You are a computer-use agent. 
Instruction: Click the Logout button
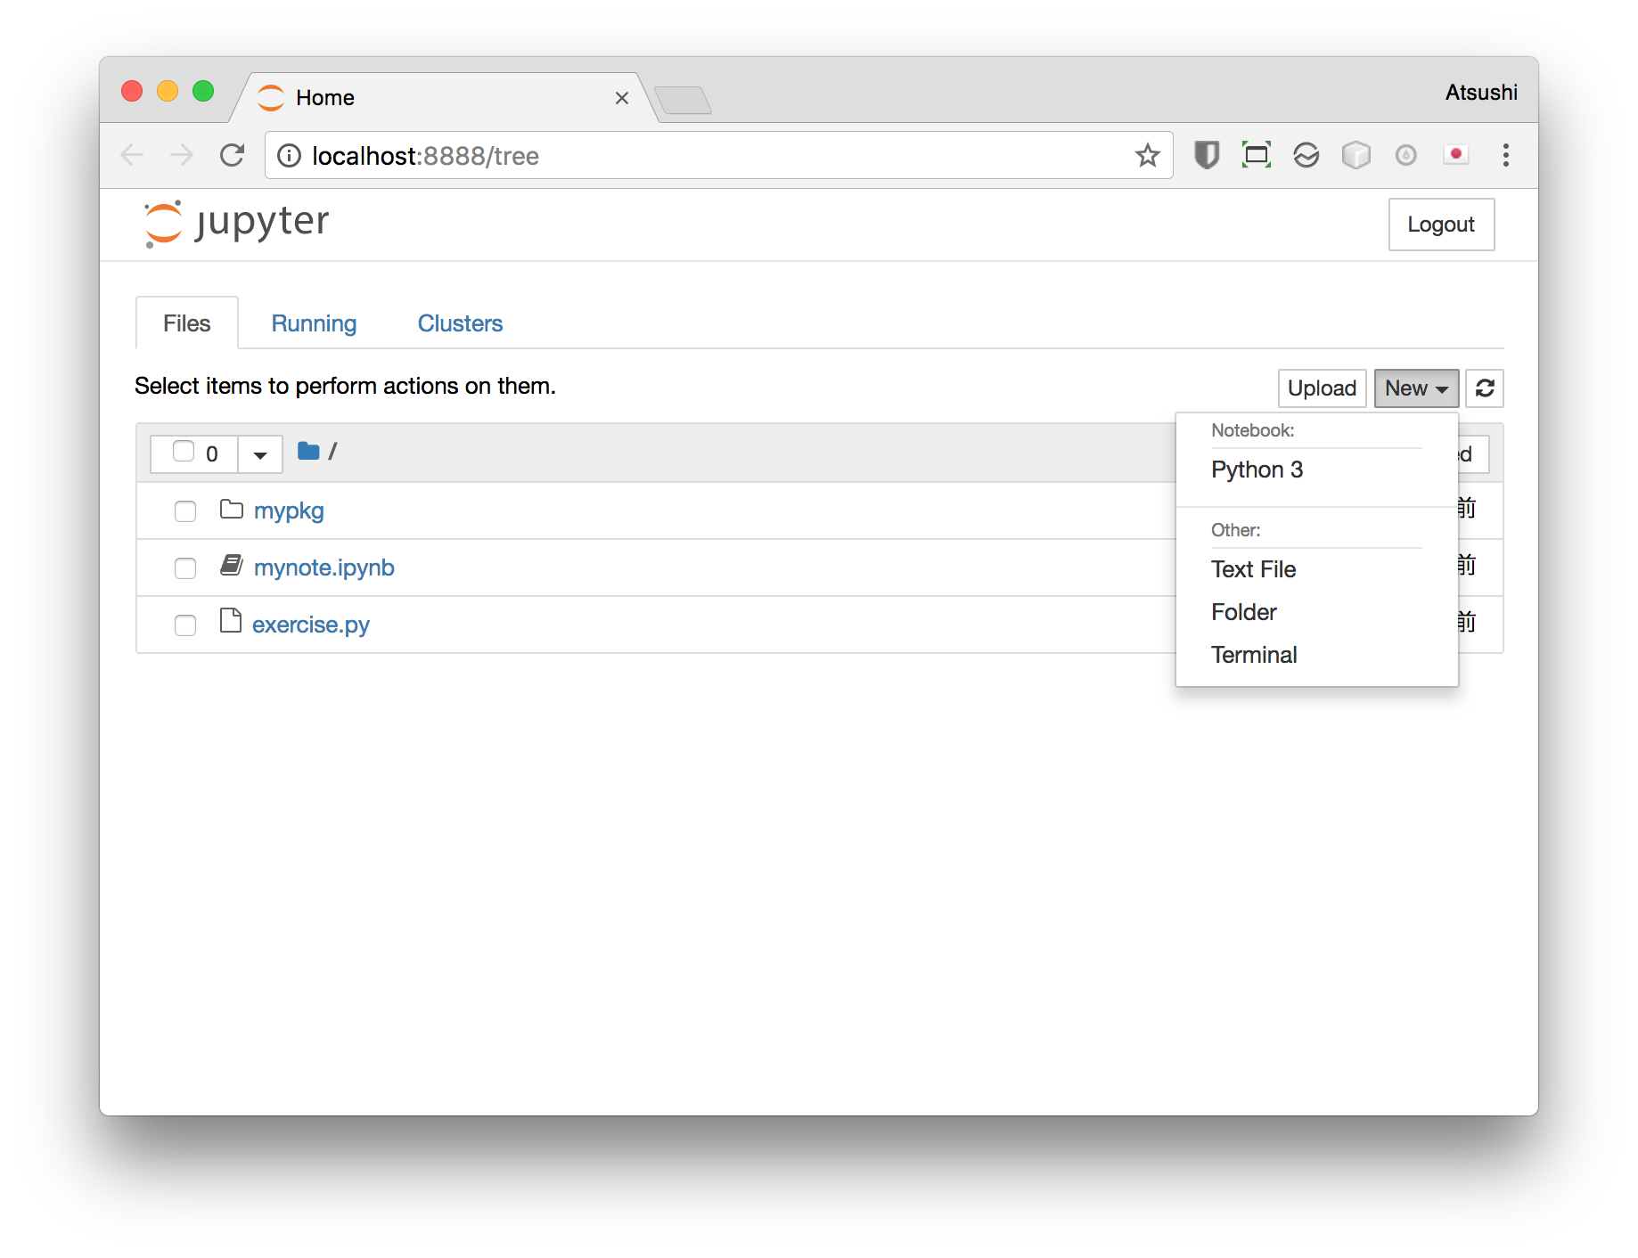pos(1440,225)
